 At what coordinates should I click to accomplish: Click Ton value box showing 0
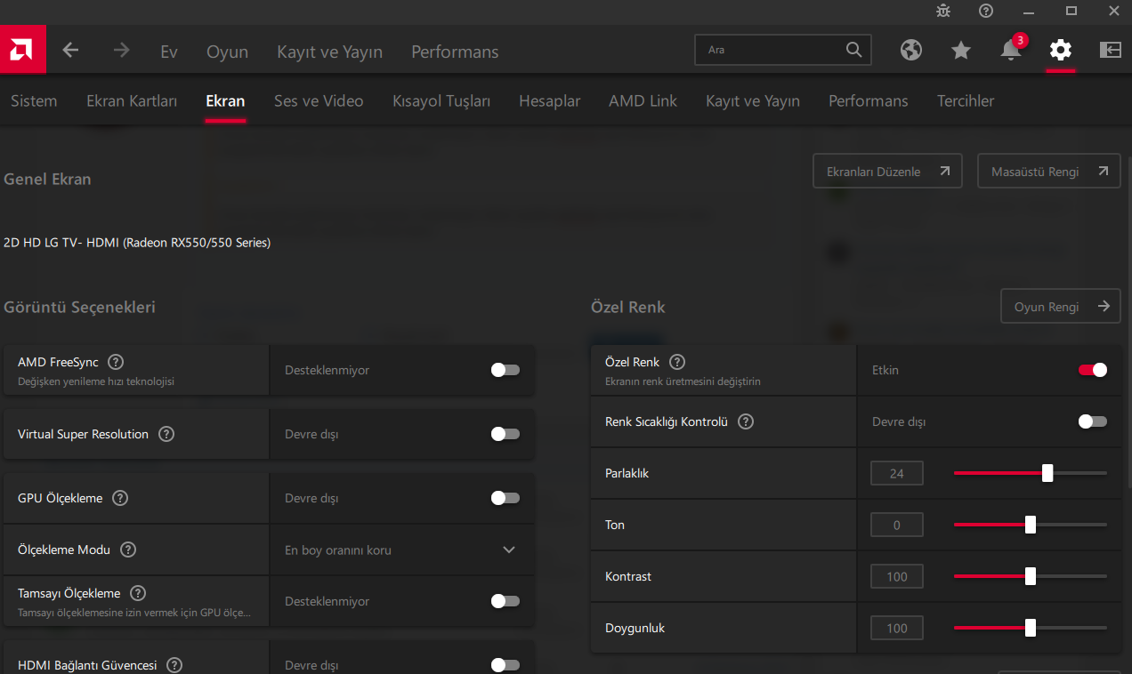coord(897,525)
